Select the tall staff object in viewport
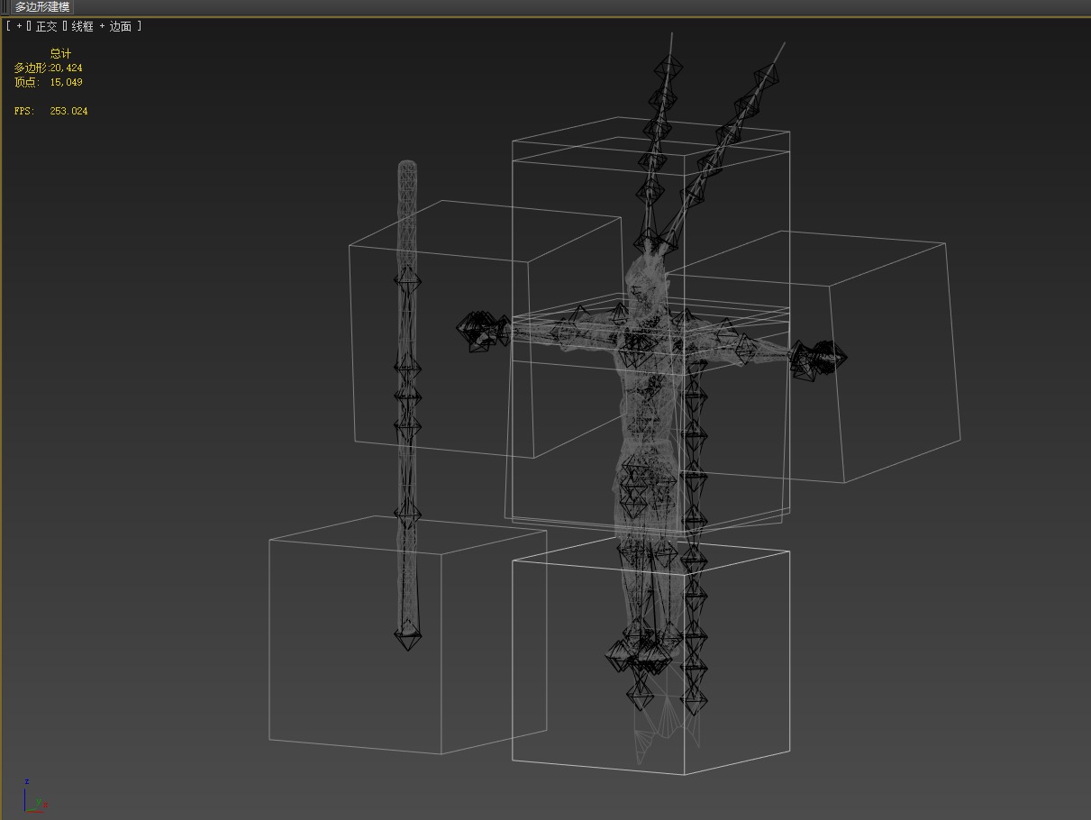Screen dimensions: 1091x820 click(407, 405)
